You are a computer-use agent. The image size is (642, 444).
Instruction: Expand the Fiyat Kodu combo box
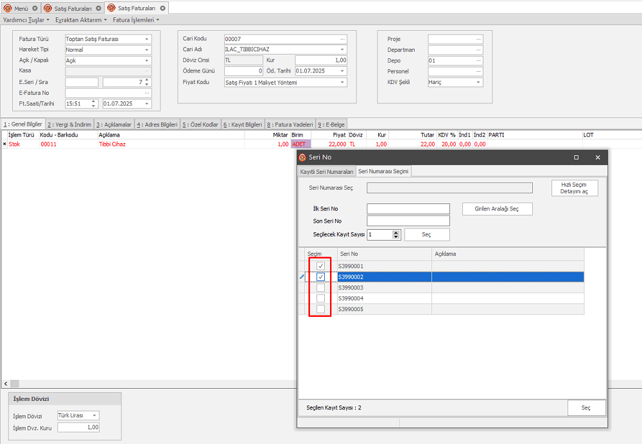click(x=343, y=83)
